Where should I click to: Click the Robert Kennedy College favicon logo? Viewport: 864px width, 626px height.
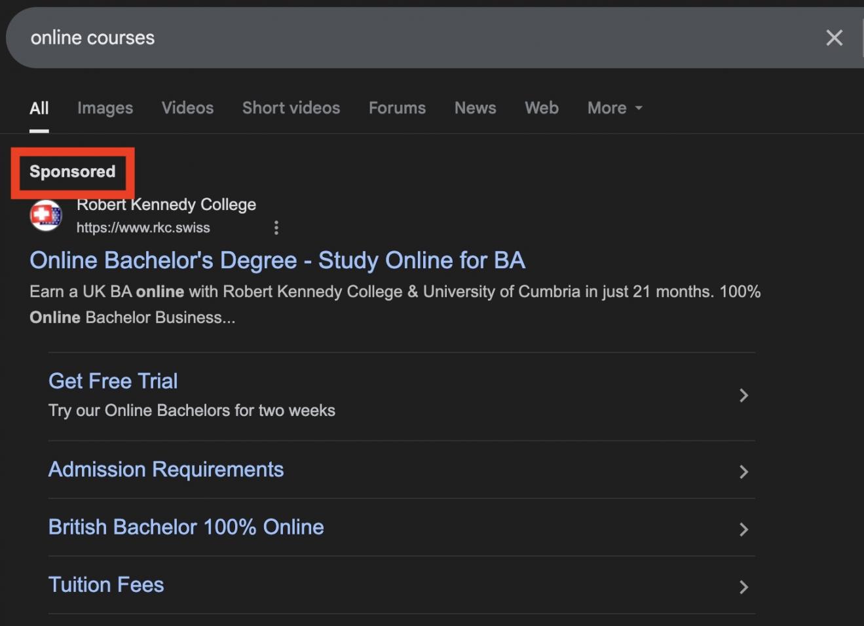46,215
